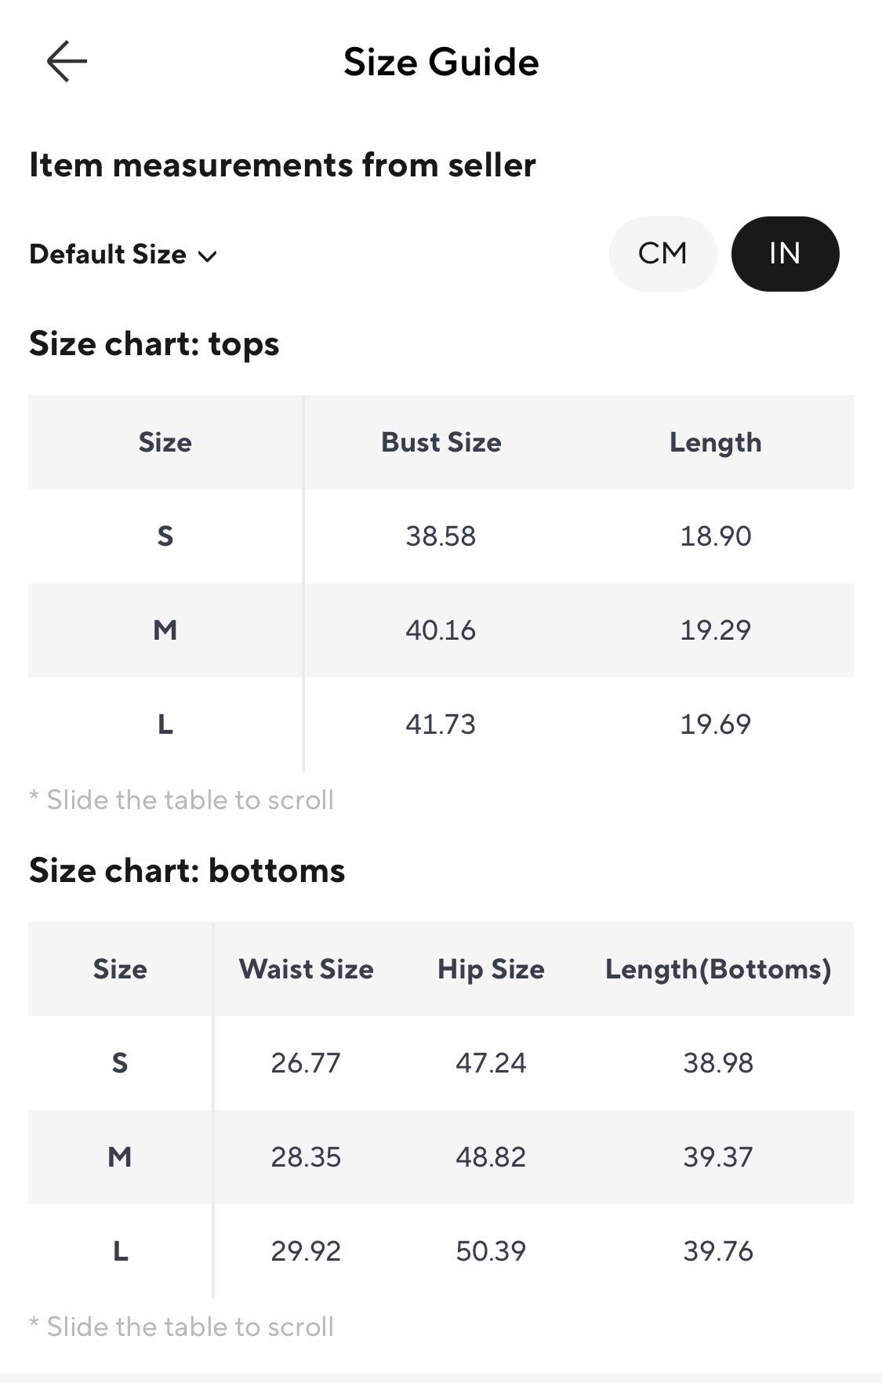Open the Default Size dropdown
Screen dimensions: 882x1383
(123, 255)
